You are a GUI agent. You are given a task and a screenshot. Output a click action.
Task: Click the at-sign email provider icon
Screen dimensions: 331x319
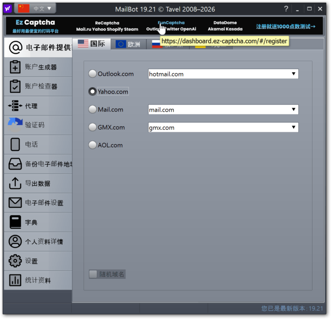[16, 47]
